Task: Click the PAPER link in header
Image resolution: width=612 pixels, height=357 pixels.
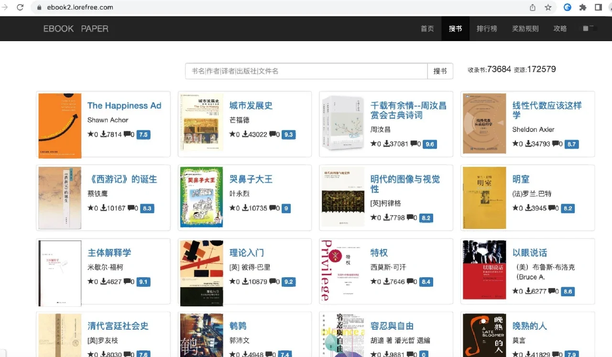Action: tap(95, 29)
